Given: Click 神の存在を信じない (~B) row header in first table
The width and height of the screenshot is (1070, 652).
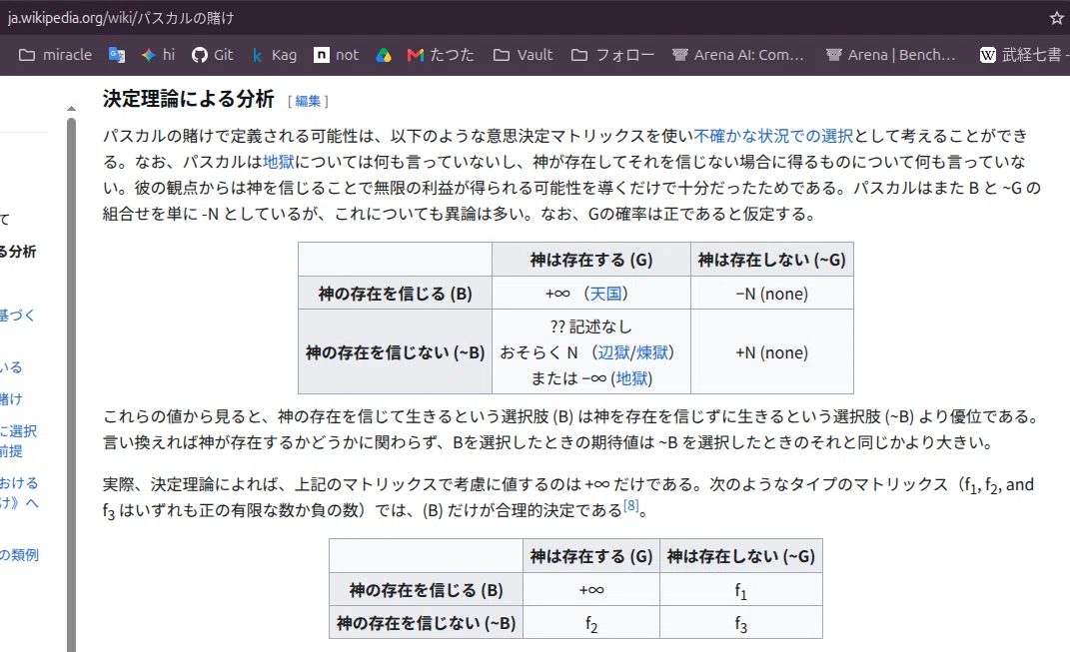Looking at the screenshot, I should [x=395, y=352].
